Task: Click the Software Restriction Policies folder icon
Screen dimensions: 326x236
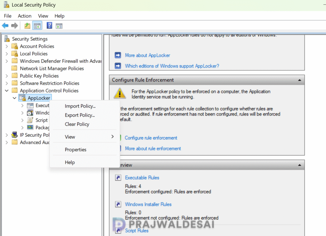Action: click(15, 83)
